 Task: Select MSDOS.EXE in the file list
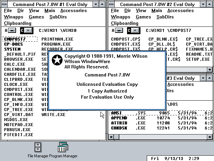point(16,120)
